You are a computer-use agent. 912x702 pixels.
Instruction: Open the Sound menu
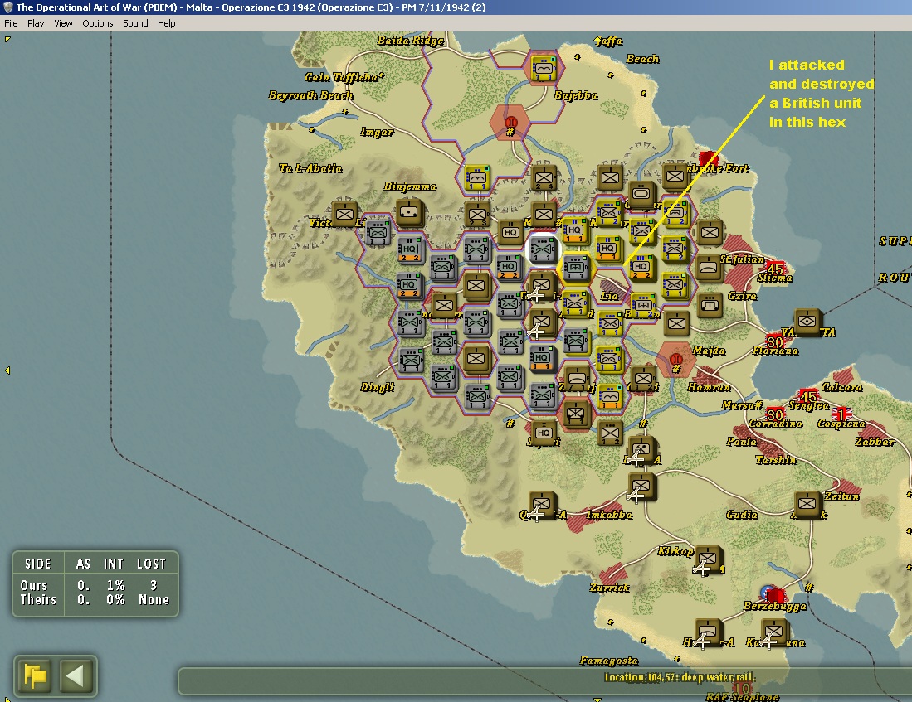tap(135, 23)
